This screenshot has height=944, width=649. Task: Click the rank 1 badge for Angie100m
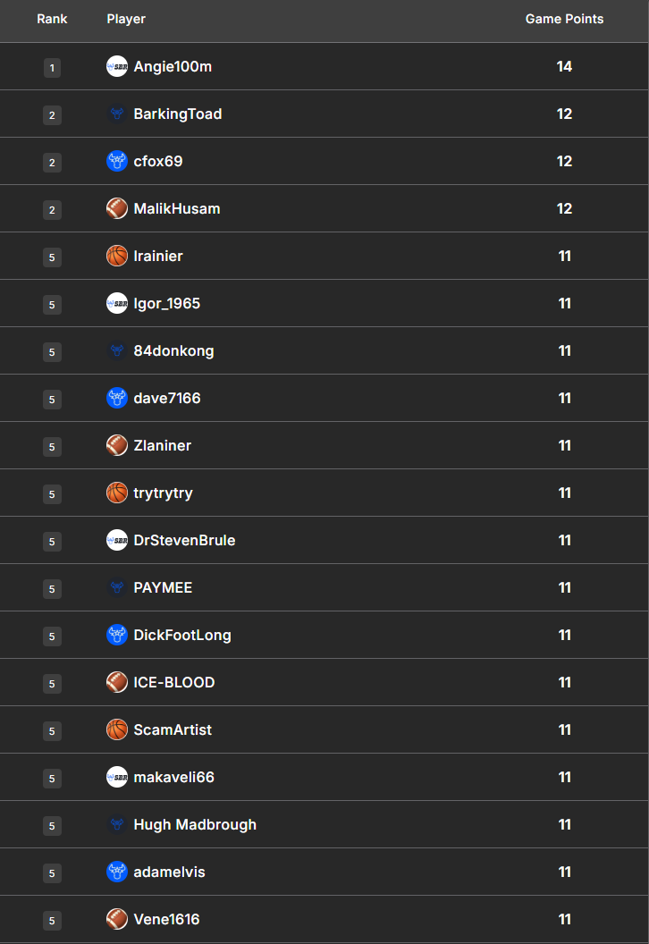tap(52, 67)
